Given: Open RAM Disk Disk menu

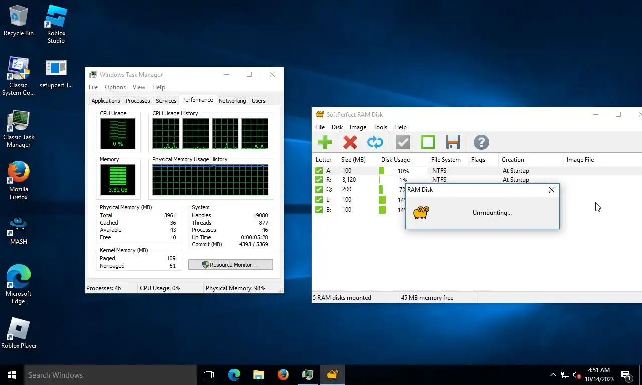Looking at the screenshot, I should 337,127.
